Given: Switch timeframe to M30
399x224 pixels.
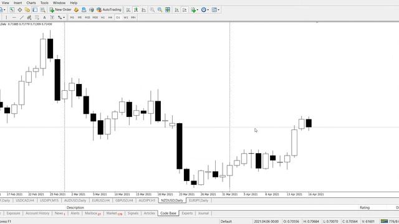Looking at the screenshot, I should tap(95, 17).
